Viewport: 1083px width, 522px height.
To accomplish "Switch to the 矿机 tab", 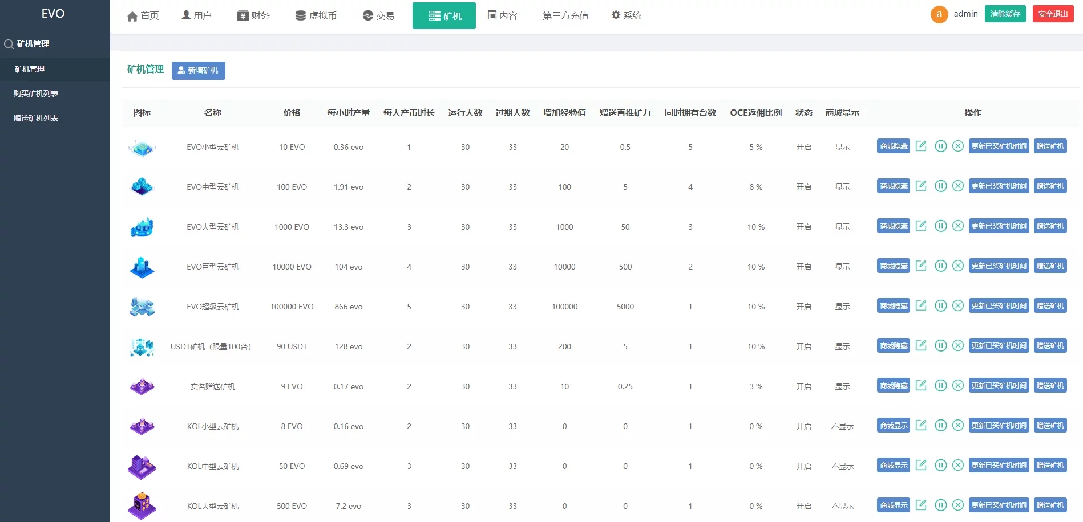I will [444, 15].
